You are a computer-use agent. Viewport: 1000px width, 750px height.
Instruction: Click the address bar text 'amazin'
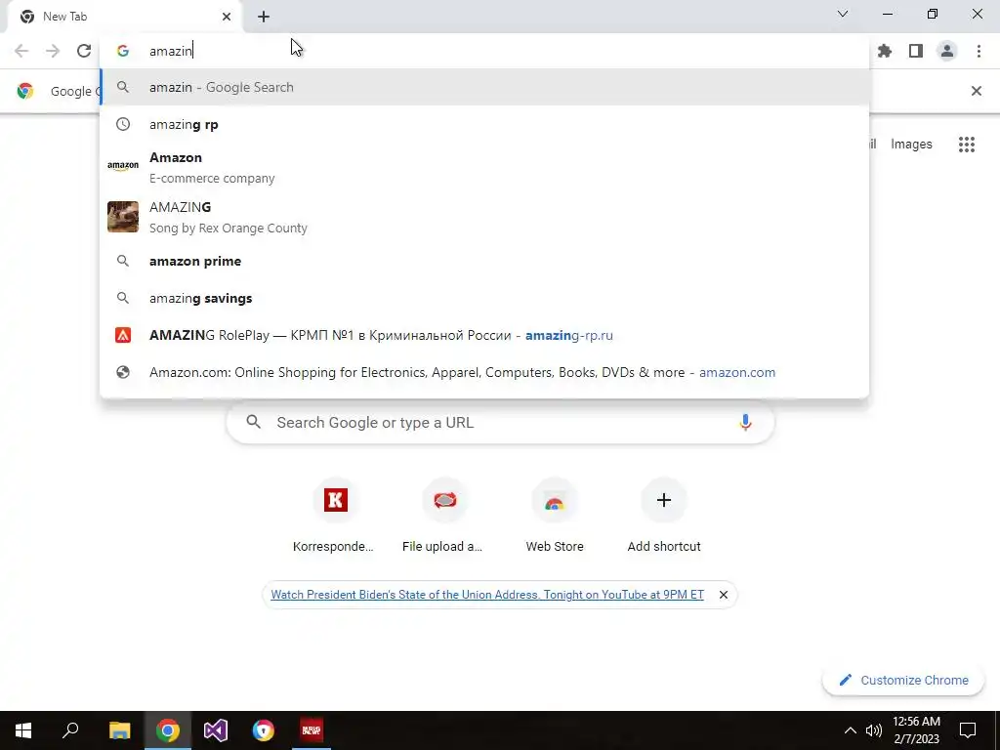coord(170,51)
